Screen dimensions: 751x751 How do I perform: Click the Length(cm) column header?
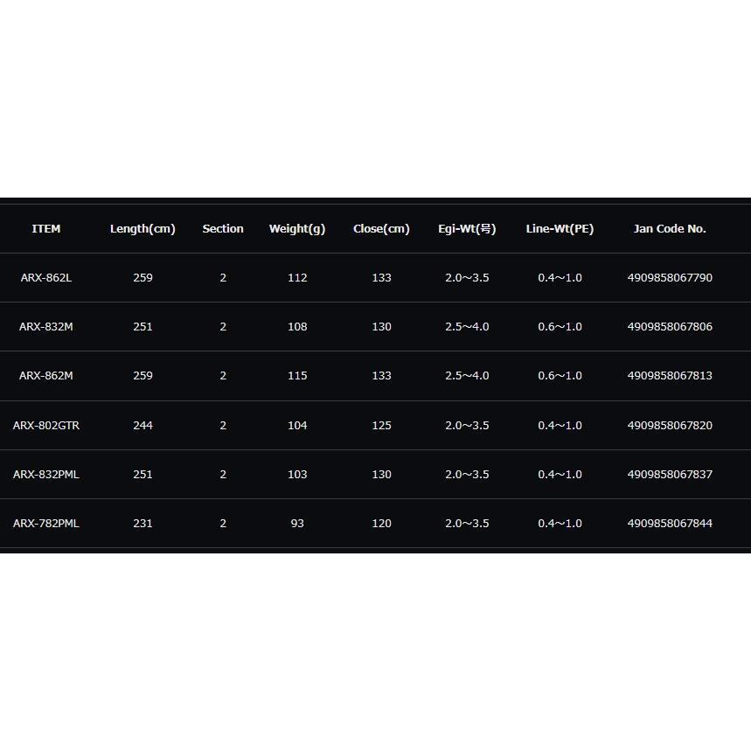[143, 229]
